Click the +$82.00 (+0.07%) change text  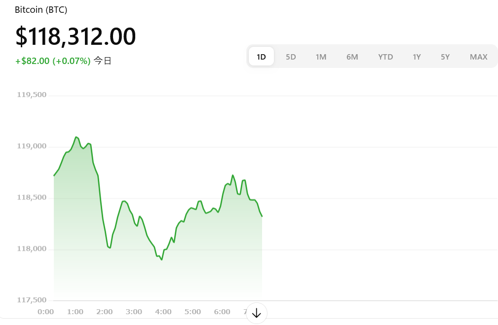click(x=53, y=61)
